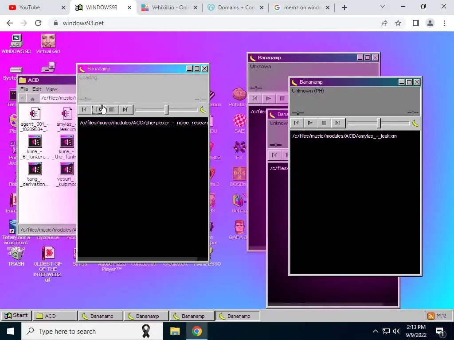Select kure the_funk file in ACID
Screen dimensions: 454x340
coord(66,147)
